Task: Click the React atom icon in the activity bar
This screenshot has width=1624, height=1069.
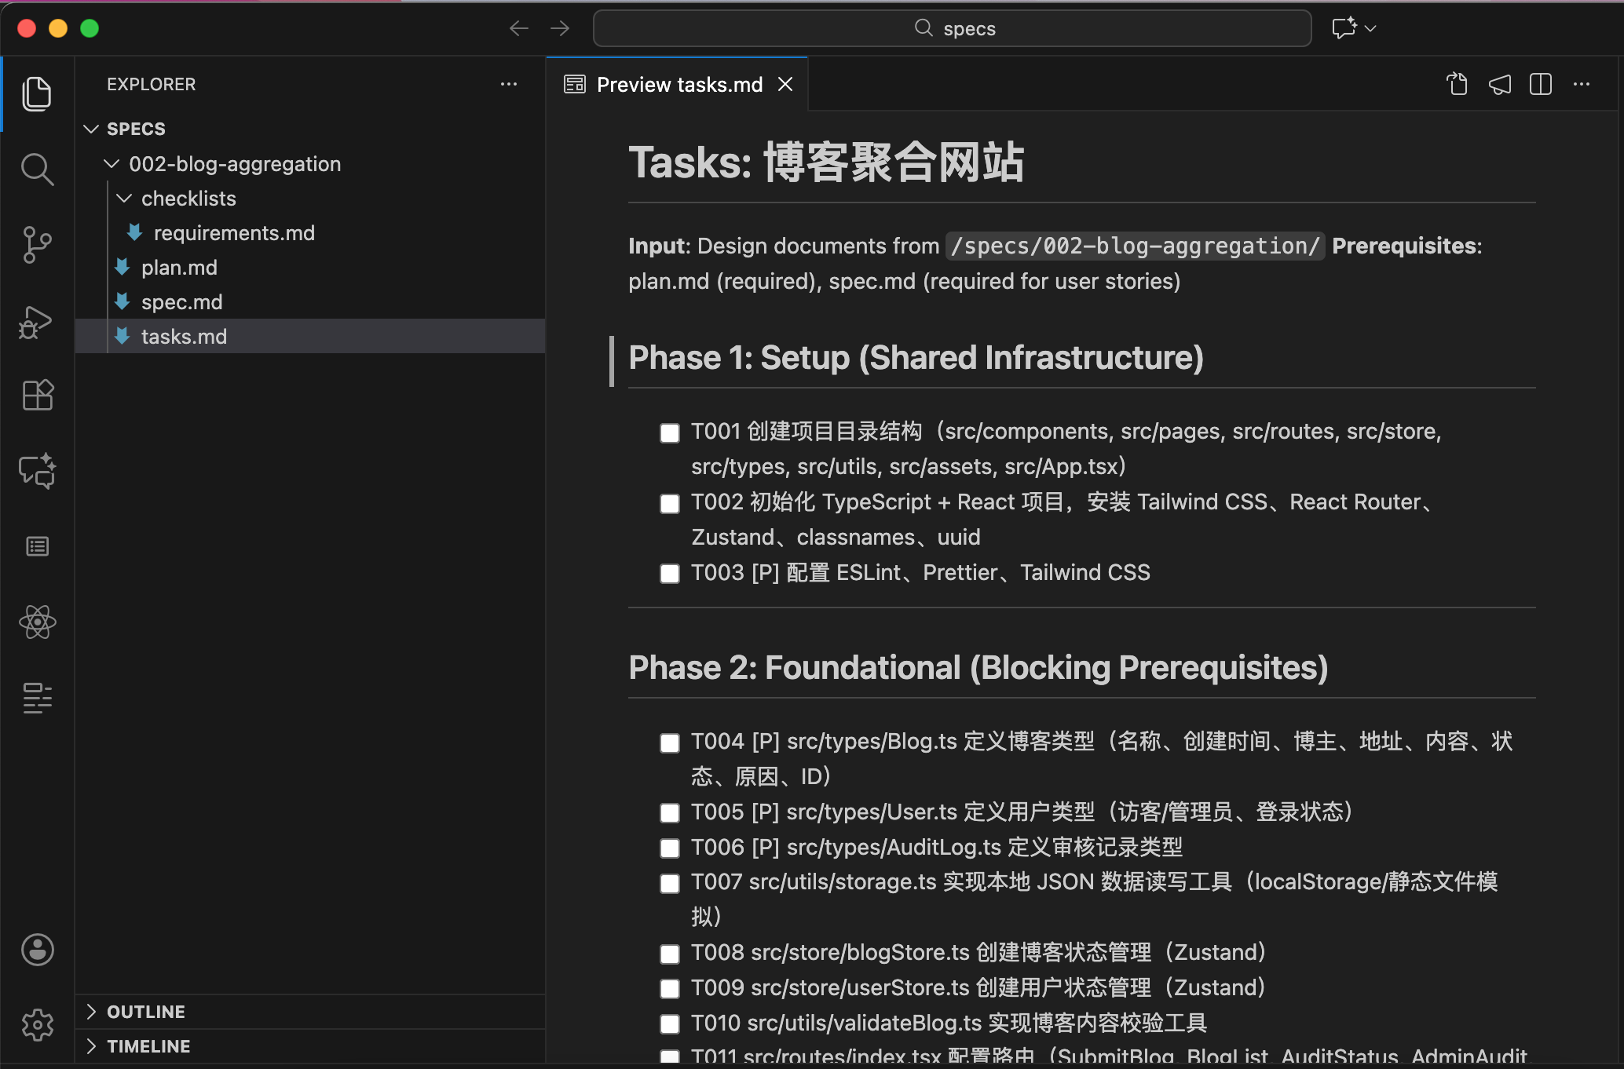Action: point(37,622)
